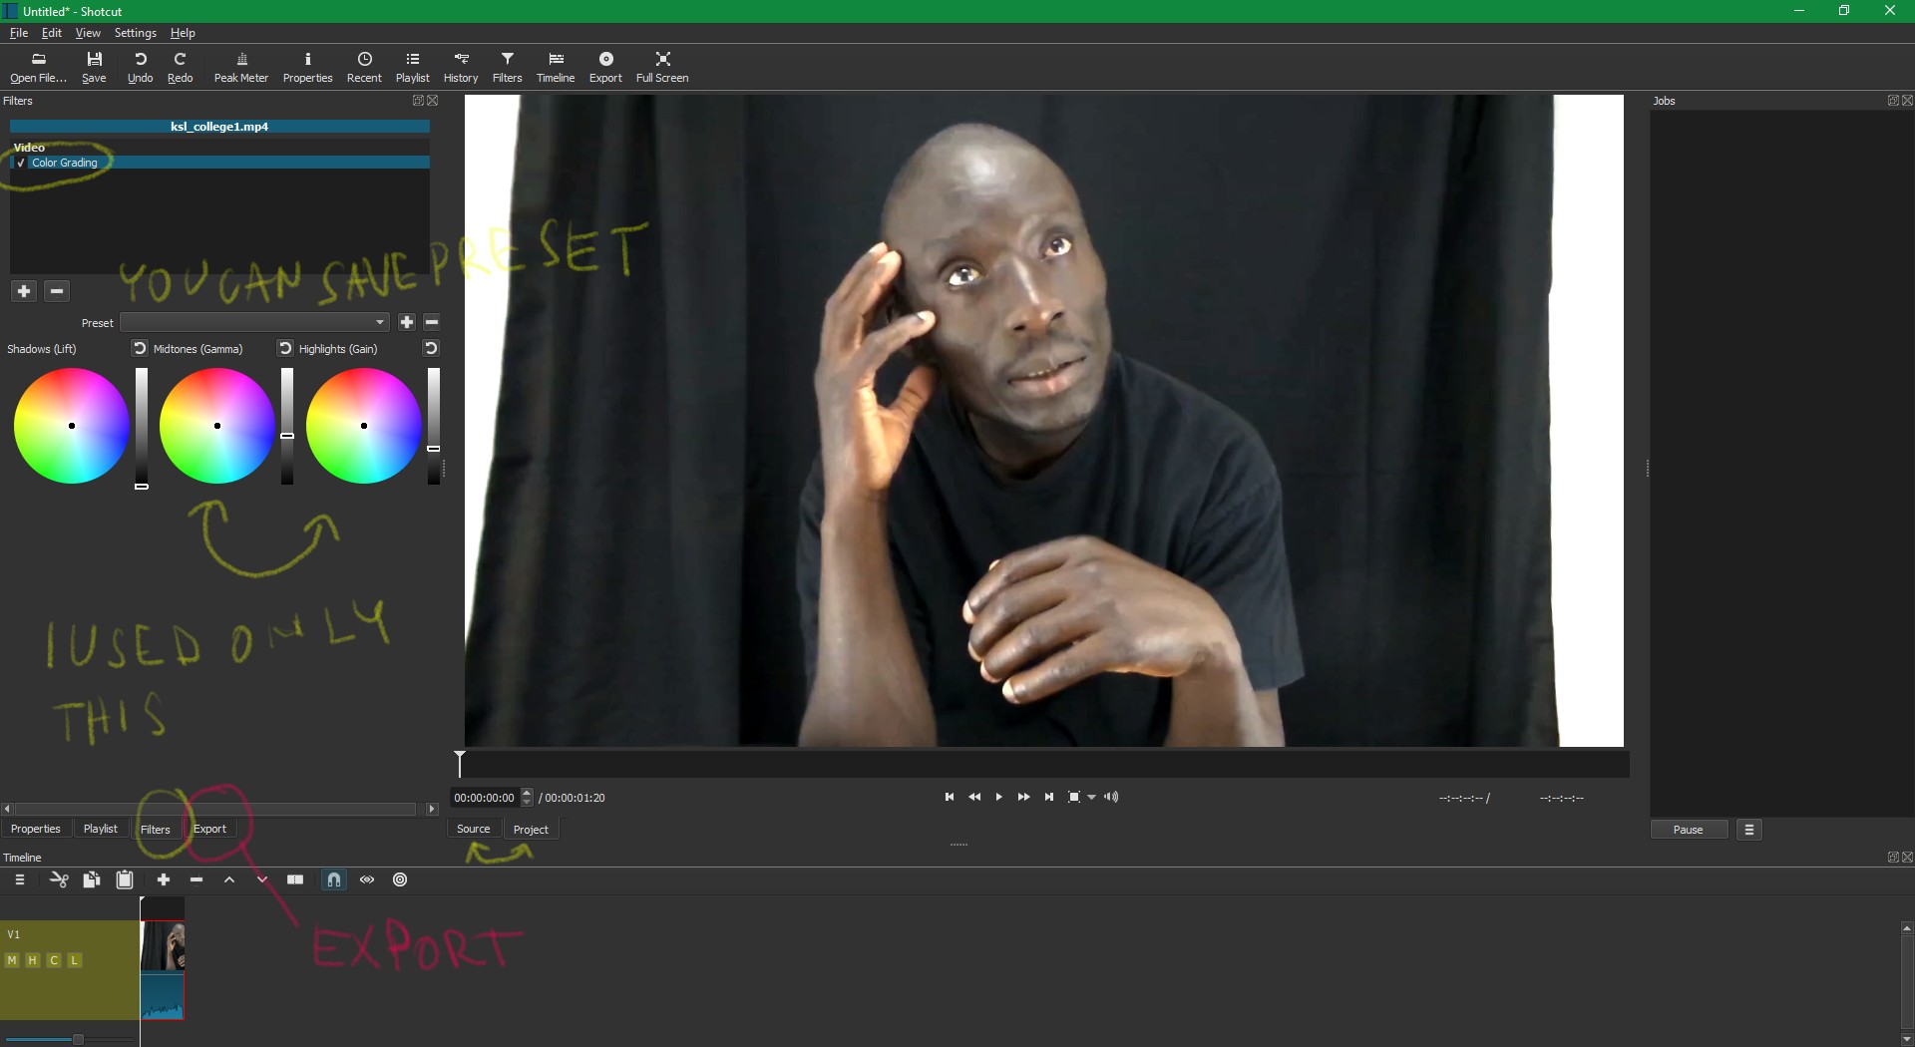Copy the selected timeline clip
This screenshot has height=1047, width=1915.
[x=92, y=879]
